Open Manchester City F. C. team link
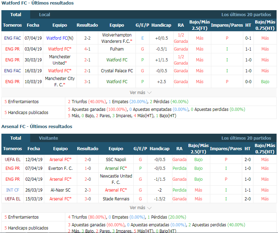This screenshot has width=278, height=233. click(60, 82)
